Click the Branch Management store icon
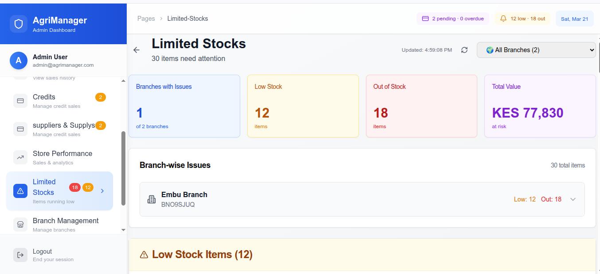This screenshot has height=274, width=600. pos(20,225)
